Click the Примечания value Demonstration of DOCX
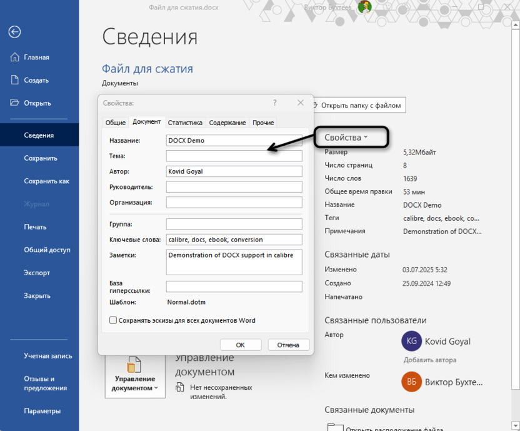 click(x=442, y=231)
